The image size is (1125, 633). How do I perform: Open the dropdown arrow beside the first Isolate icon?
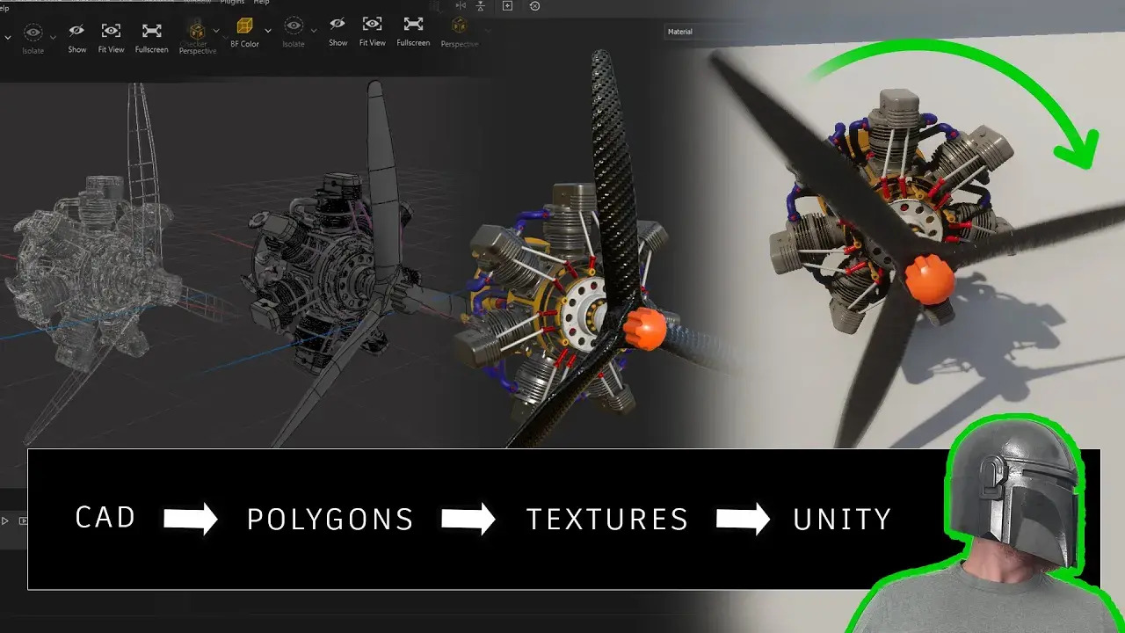[x=53, y=37]
